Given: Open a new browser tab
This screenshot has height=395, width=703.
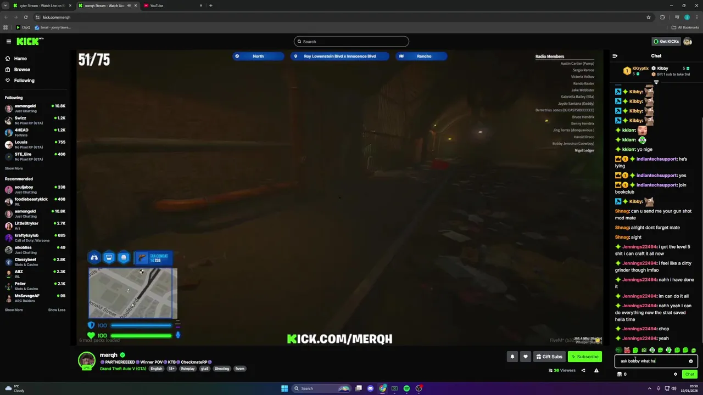Looking at the screenshot, I should point(211,5).
